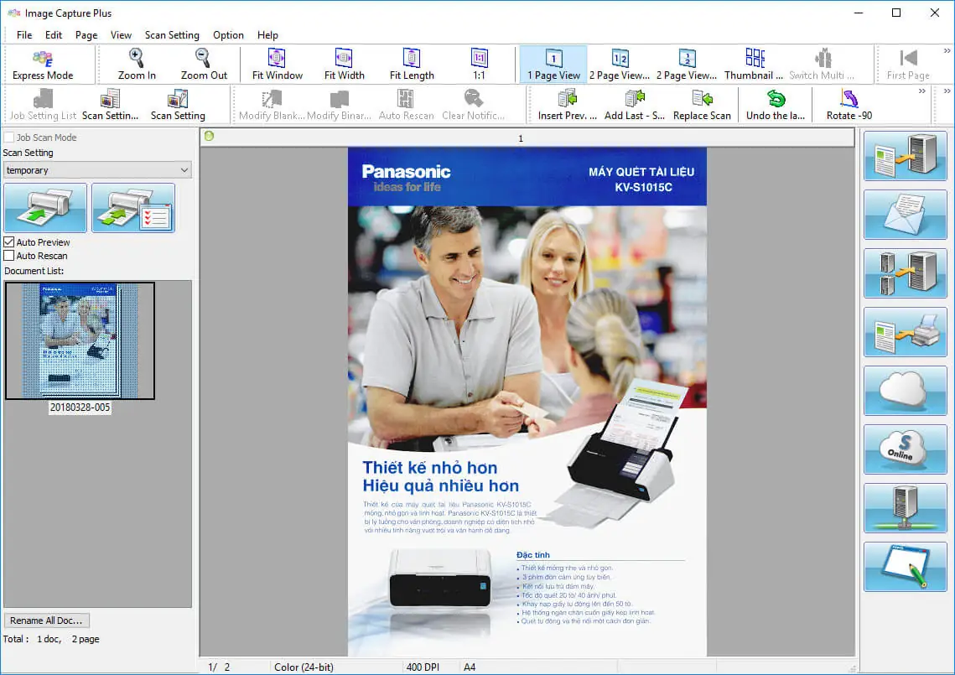955x675 pixels.
Task: Activate 1 Page View
Action: 553,65
